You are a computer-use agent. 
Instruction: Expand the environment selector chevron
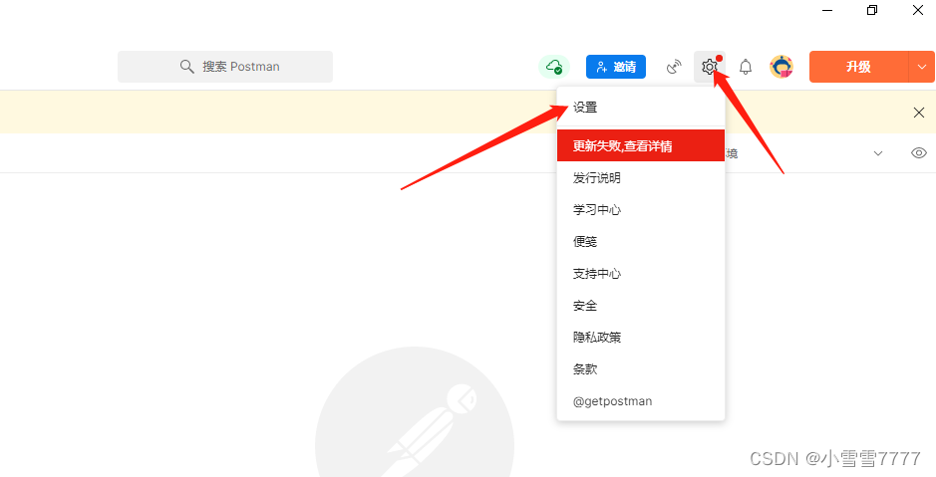878,153
